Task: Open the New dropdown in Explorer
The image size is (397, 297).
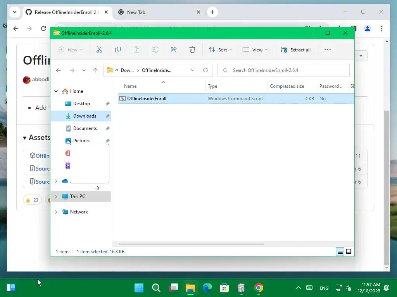Action: click(70, 50)
